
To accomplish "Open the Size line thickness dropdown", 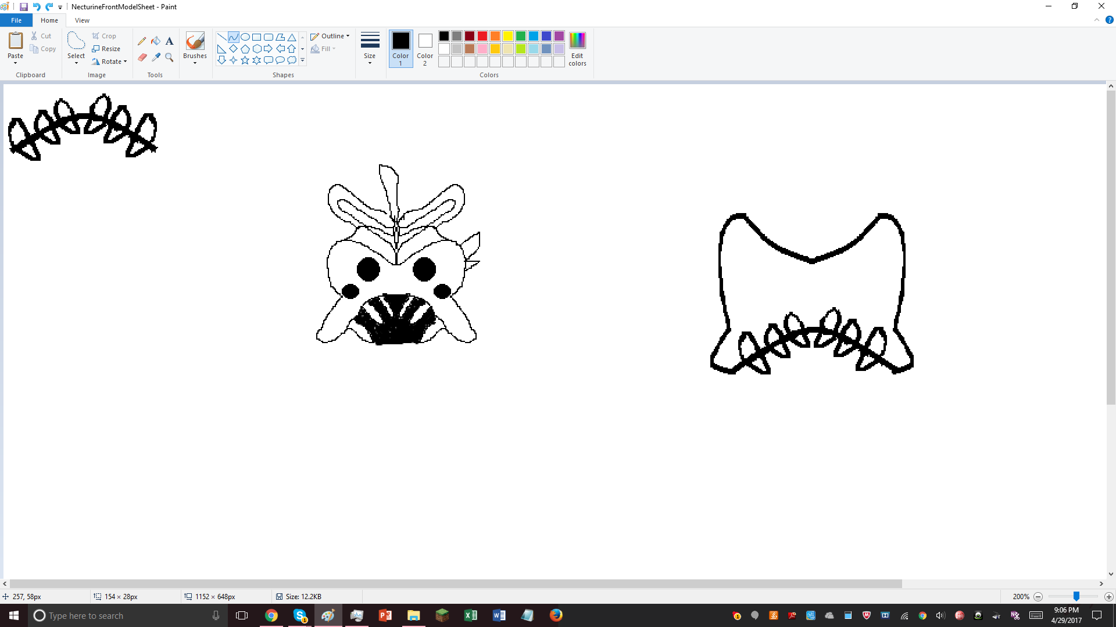I will click(370, 49).
